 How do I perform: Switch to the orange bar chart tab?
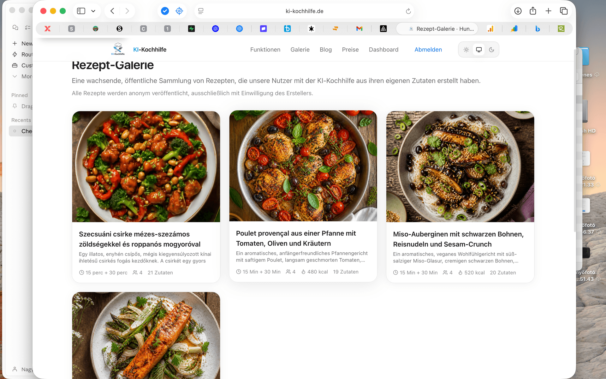[490, 29]
